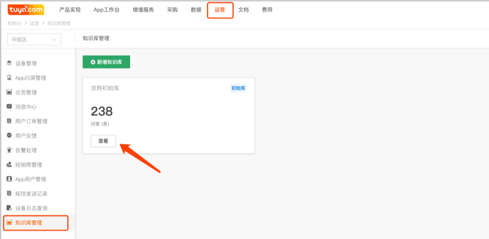
Task: Open 用户反馈 in the sidebar
Action: click(26, 136)
